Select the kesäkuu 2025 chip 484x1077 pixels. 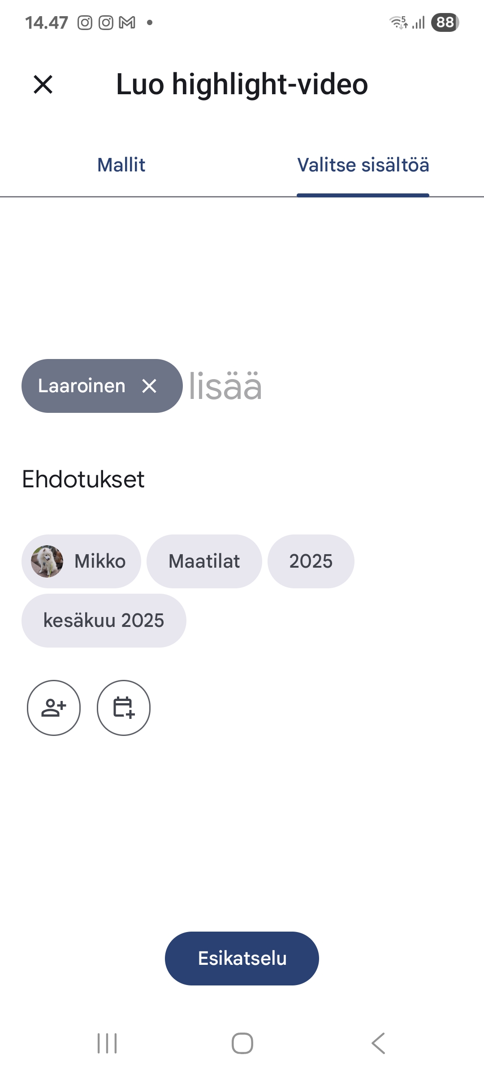tap(104, 620)
